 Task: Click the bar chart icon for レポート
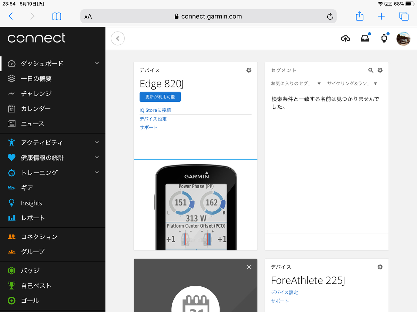click(11, 218)
